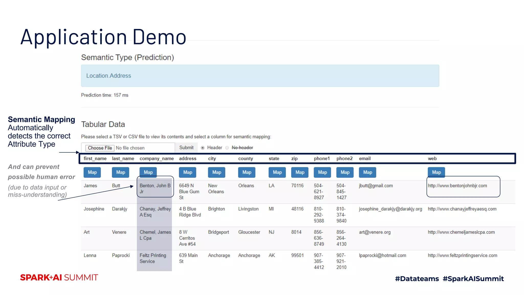Select the phone2 column header

(x=344, y=159)
